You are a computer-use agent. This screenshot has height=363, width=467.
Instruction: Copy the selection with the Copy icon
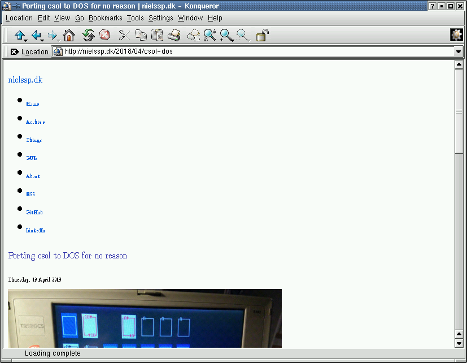pyautogui.click(x=141, y=34)
